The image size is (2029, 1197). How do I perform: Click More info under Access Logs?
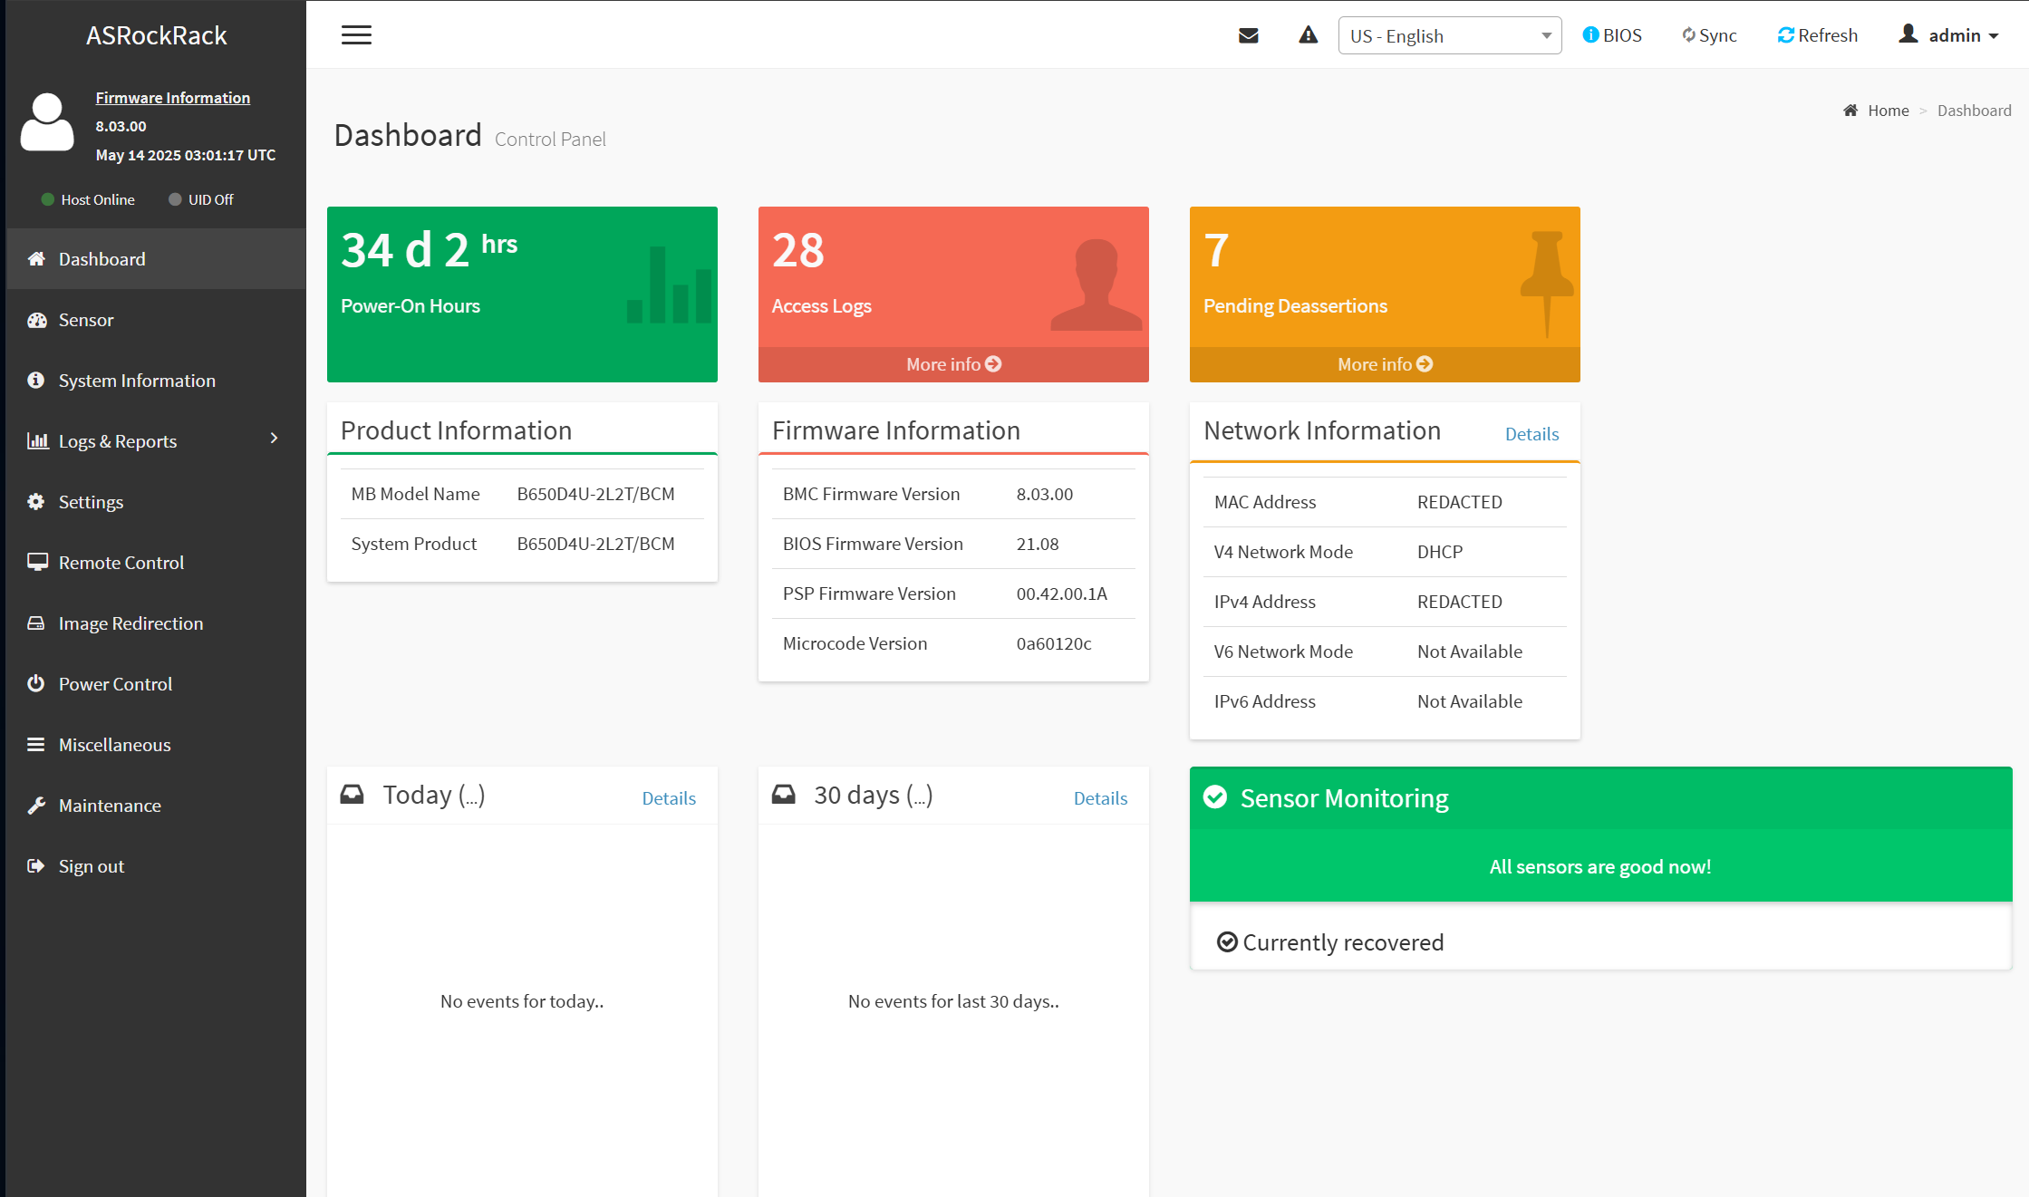click(x=953, y=364)
